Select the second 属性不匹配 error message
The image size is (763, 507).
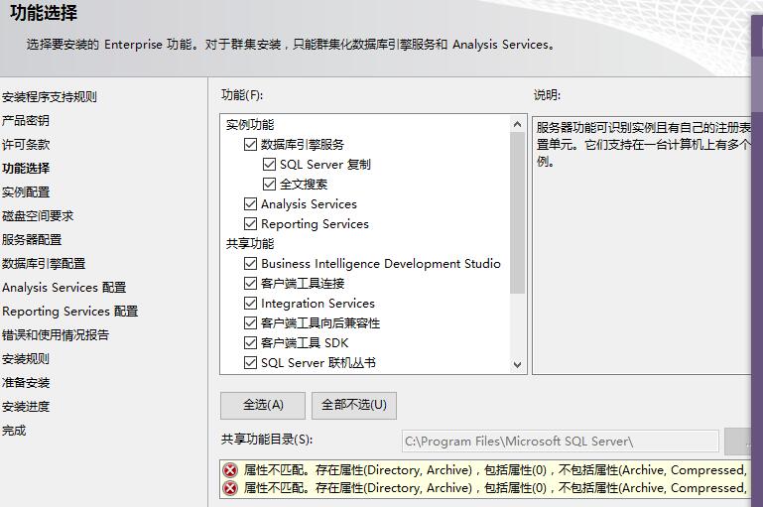click(495, 488)
